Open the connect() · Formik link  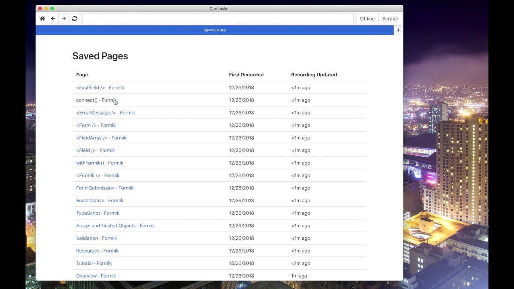tap(96, 100)
